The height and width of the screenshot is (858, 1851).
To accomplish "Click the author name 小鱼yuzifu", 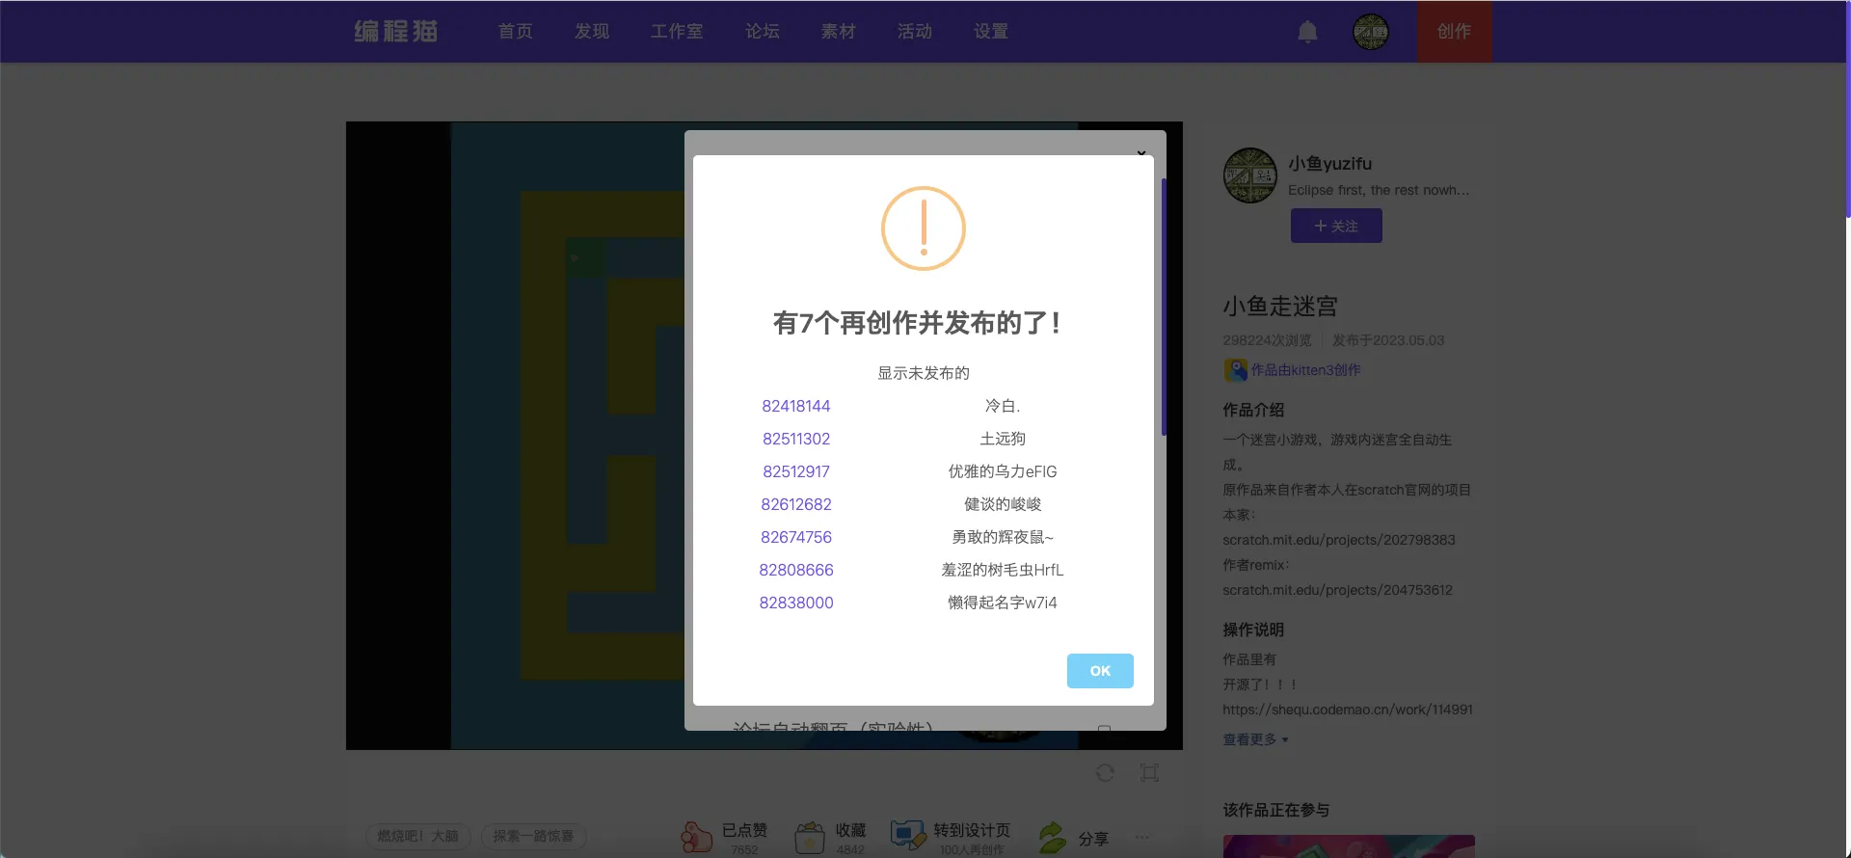I will pos(1329,164).
